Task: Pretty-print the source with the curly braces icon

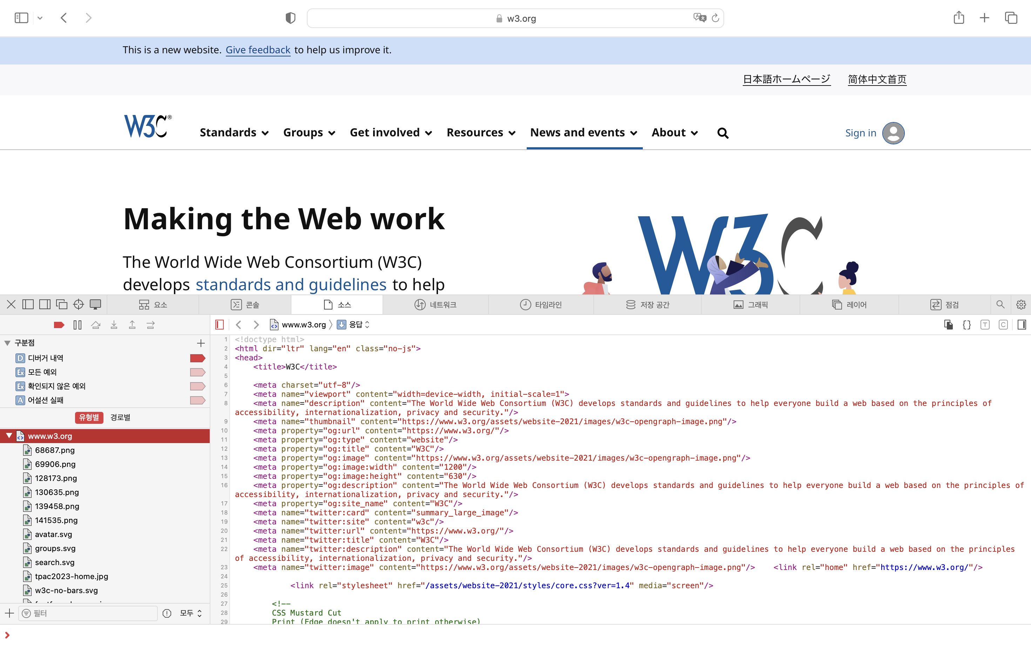Action: [x=967, y=325]
